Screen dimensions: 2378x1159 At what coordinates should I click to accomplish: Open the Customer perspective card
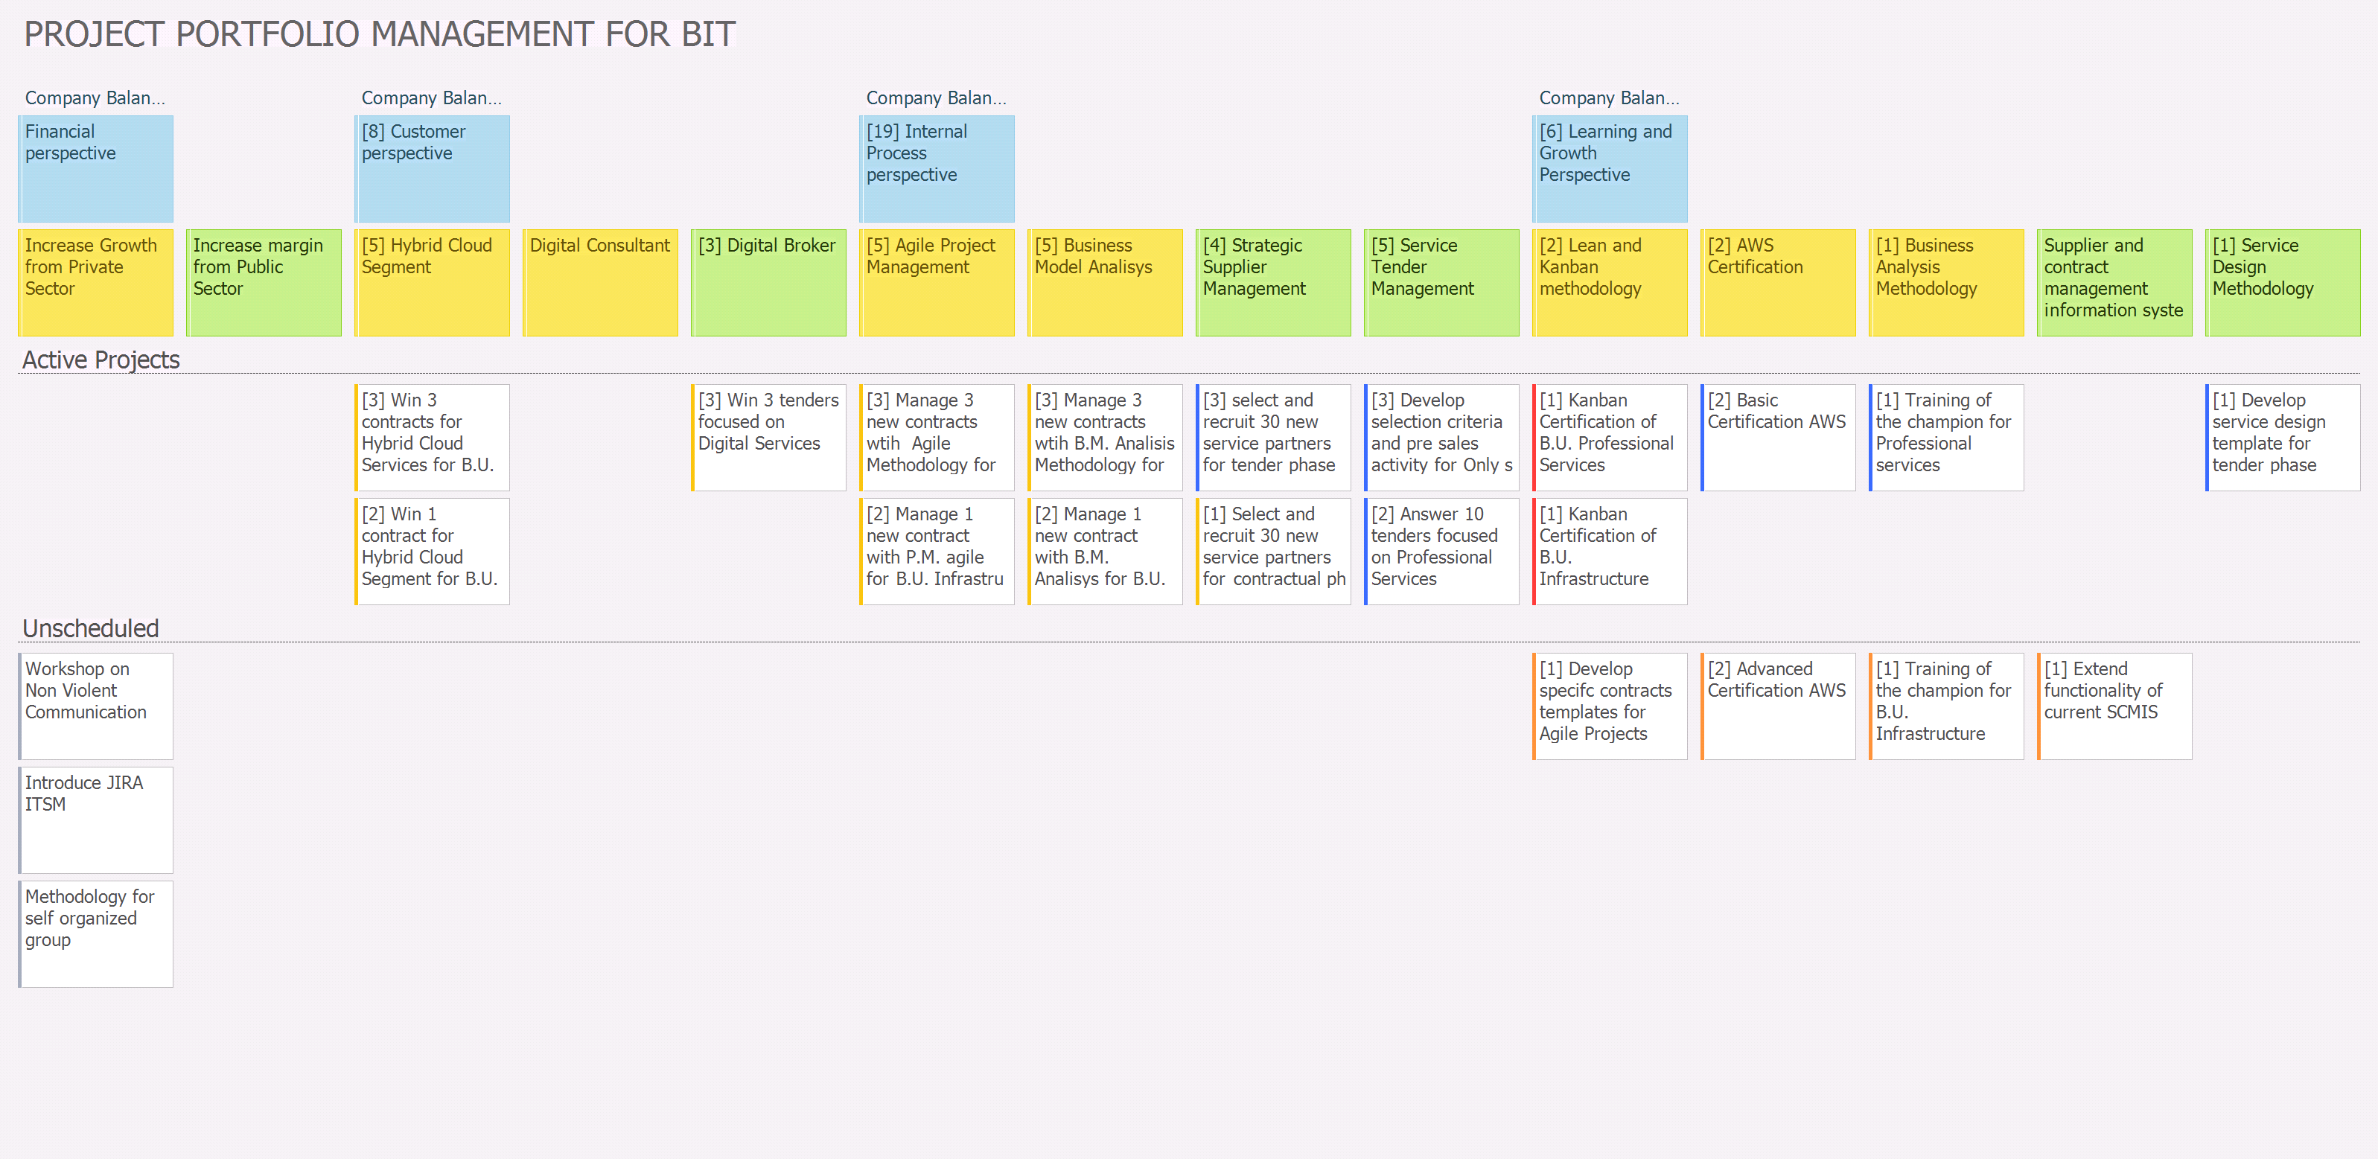click(x=431, y=168)
